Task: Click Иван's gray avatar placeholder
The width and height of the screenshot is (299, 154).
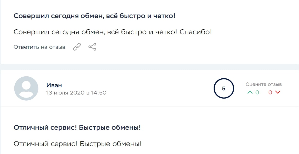Action: [26, 88]
